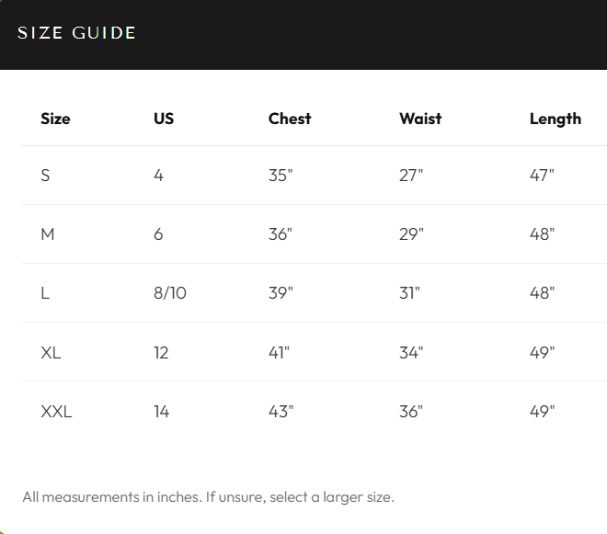
Task: Select the US column header
Action: pos(164,119)
